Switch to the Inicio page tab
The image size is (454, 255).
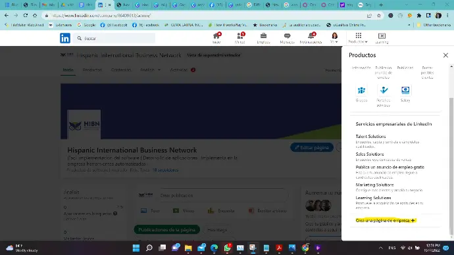[x=68, y=70]
